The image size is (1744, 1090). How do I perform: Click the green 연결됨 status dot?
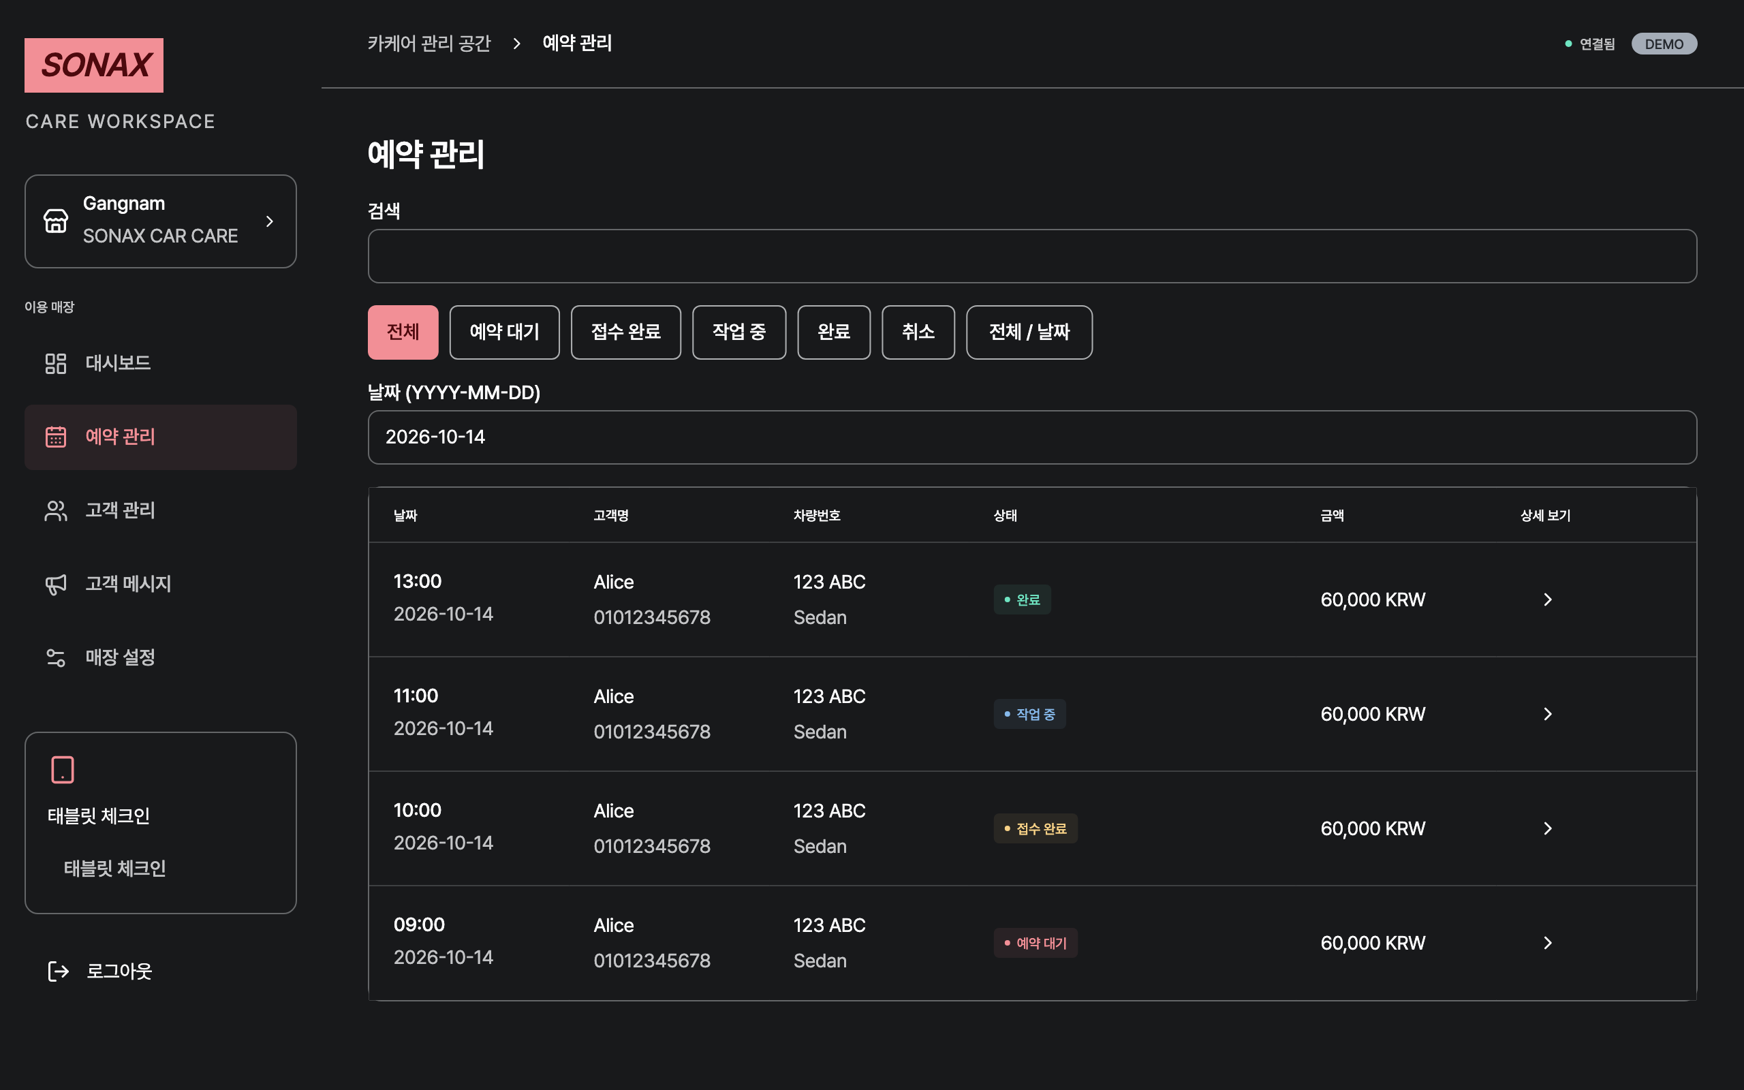click(1568, 44)
